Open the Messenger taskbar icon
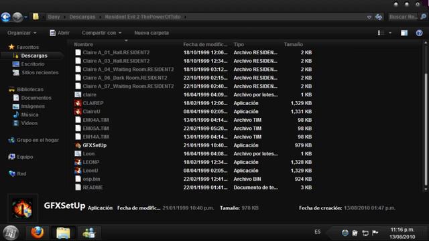The height and width of the screenshot is (241, 429). [x=89, y=233]
